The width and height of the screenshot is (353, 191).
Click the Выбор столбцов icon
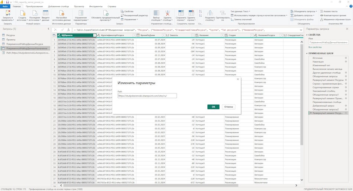pyautogui.click(x=156, y=13)
